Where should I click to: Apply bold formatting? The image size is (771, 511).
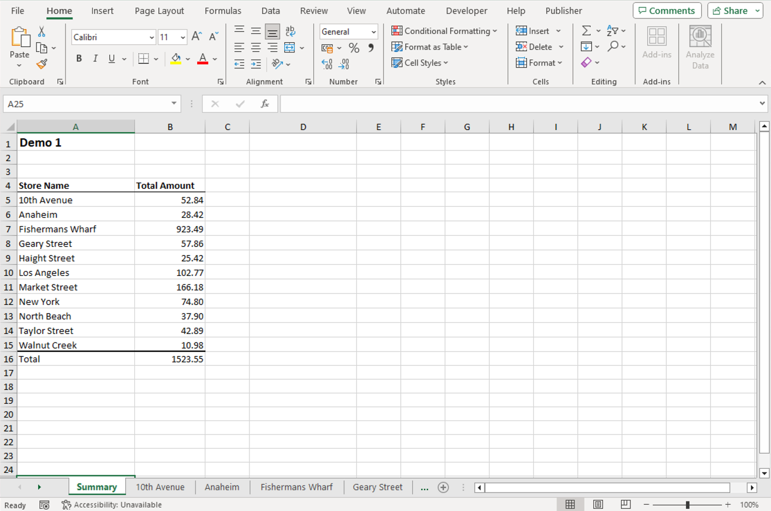click(x=79, y=58)
